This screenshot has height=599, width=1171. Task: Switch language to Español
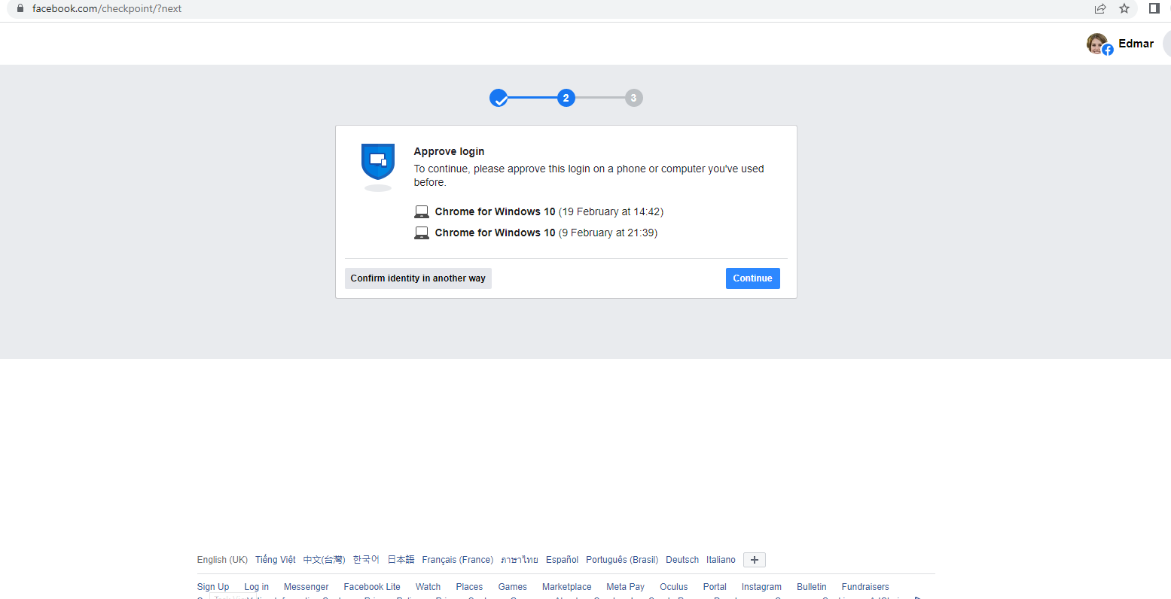[563, 560]
